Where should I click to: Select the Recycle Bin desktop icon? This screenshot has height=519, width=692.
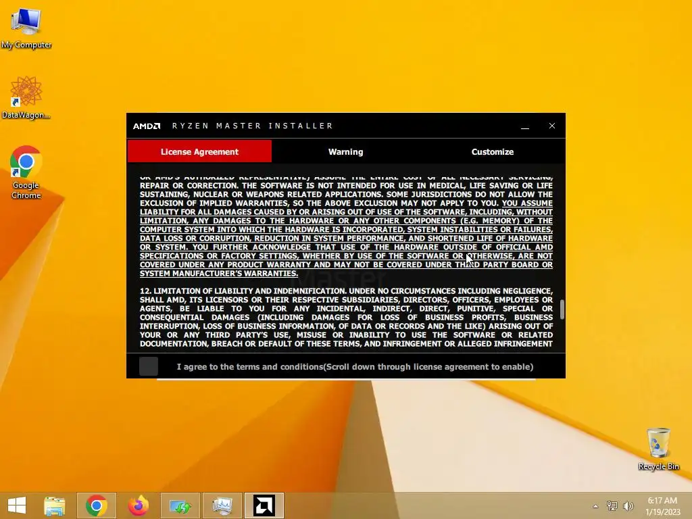point(658,449)
